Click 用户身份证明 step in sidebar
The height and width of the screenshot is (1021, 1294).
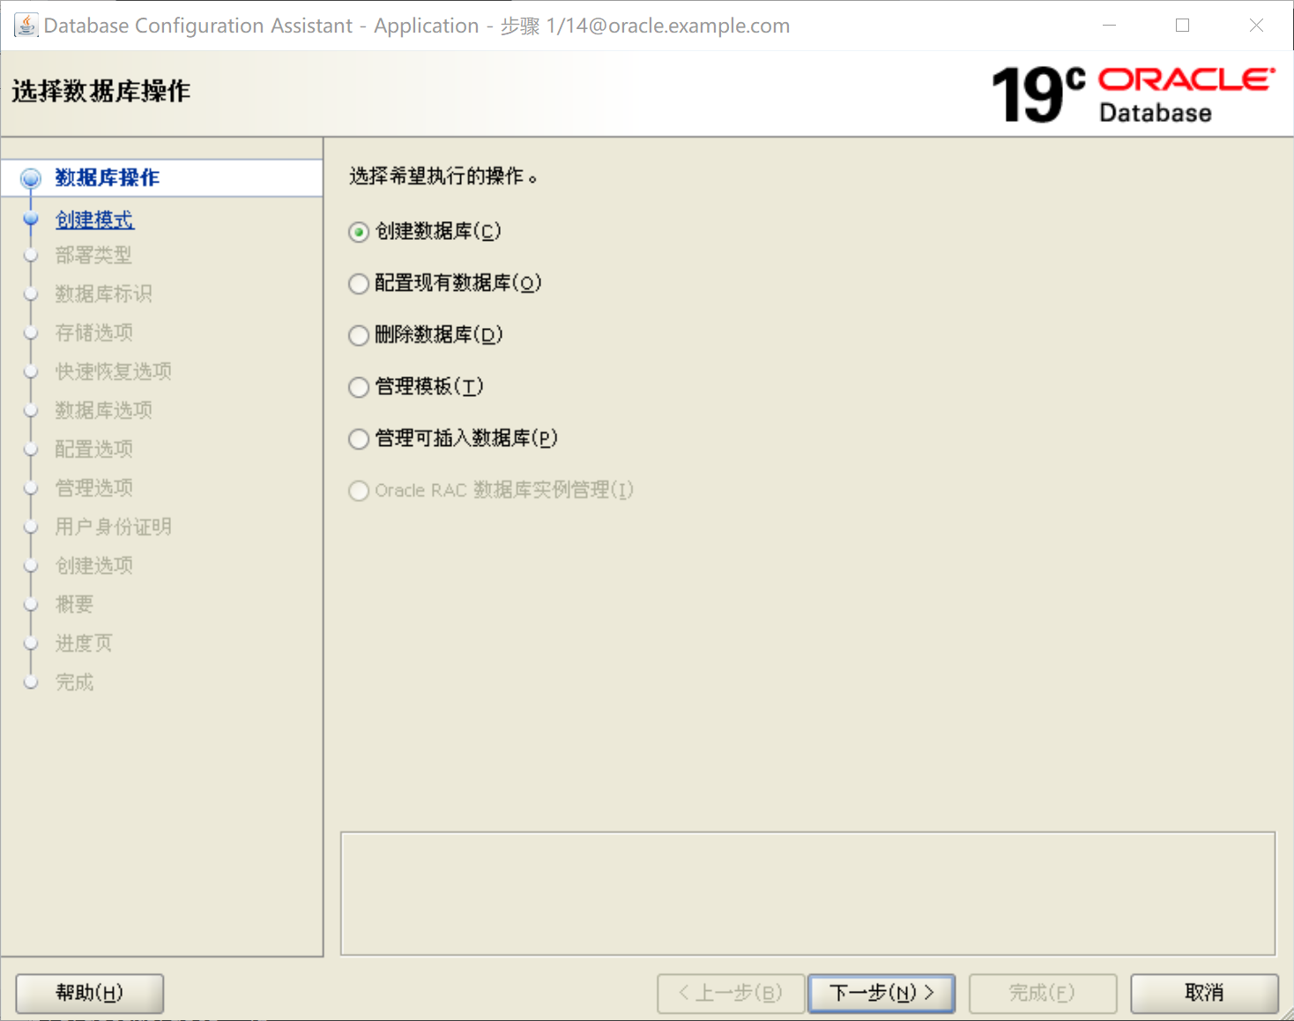113,526
